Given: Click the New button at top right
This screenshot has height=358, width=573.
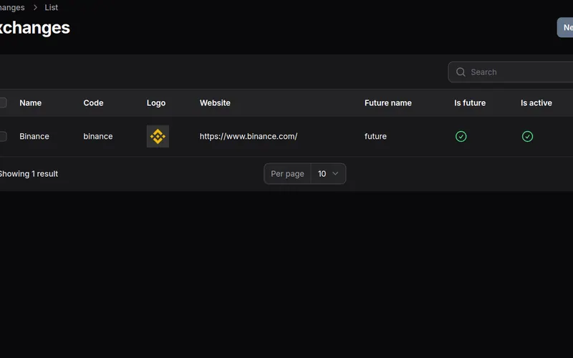Looking at the screenshot, I should 565,27.
